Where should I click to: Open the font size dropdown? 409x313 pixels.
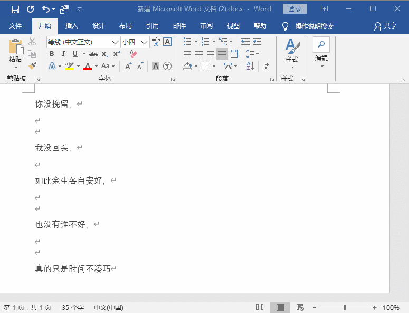(x=144, y=42)
